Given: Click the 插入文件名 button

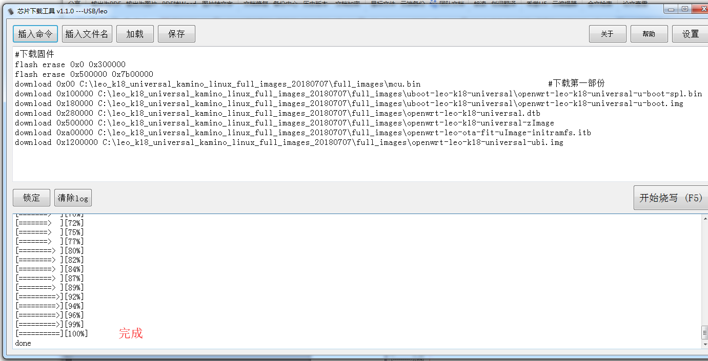Looking at the screenshot, I should click(x=87, y=34).
